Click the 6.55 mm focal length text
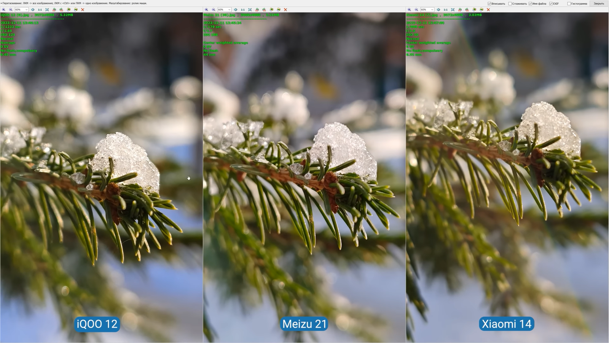Viewport: 609px width, 343px height. pos(414,54)
